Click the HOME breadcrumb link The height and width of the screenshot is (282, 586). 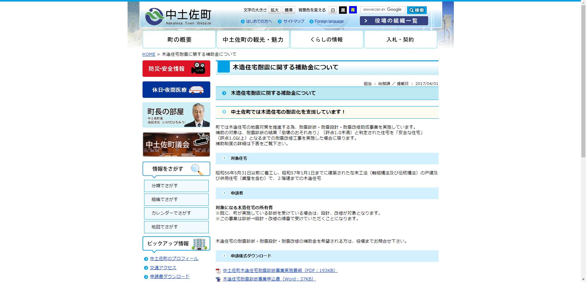[x=149, y=54]
